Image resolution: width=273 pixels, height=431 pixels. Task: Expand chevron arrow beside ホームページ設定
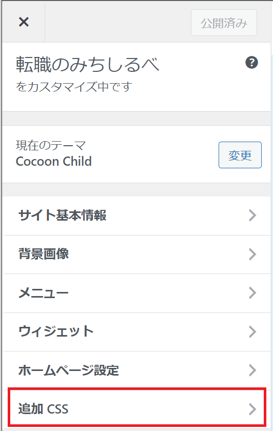pos(252,370)
